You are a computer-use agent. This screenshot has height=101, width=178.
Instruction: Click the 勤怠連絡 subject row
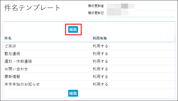coord(89,54)
